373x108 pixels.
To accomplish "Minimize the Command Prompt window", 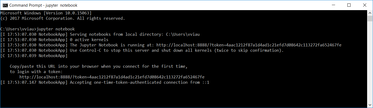I will coord(333,5).
